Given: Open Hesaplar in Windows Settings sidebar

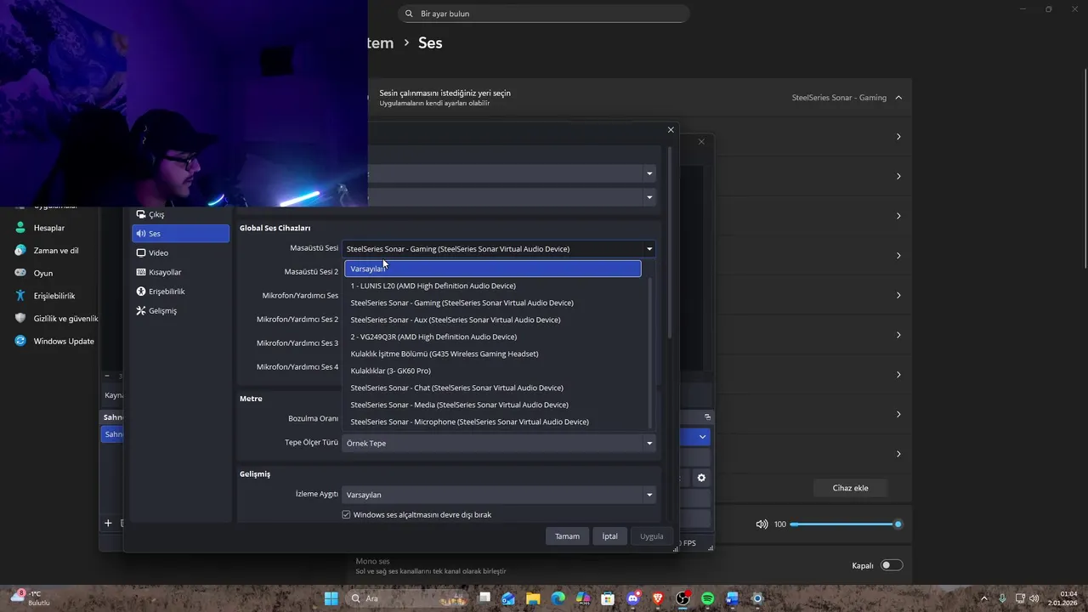Looking at the screenshot, I should tap(51, 228).
